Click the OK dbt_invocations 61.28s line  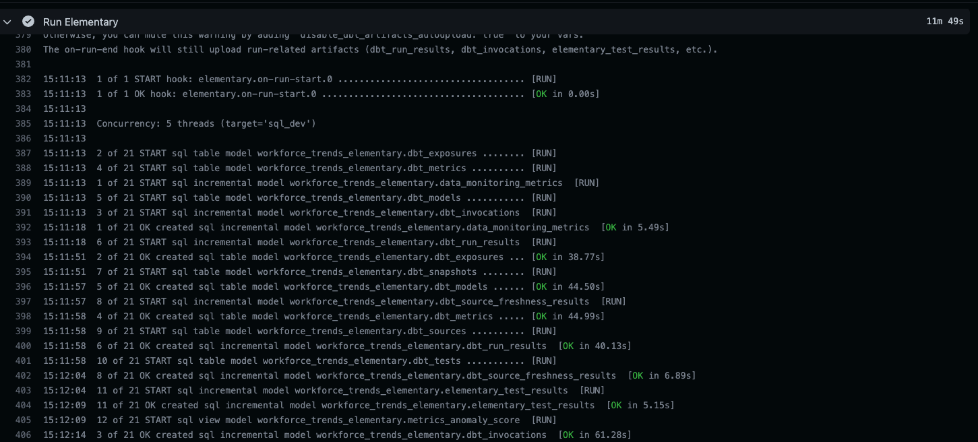point(338,435)
